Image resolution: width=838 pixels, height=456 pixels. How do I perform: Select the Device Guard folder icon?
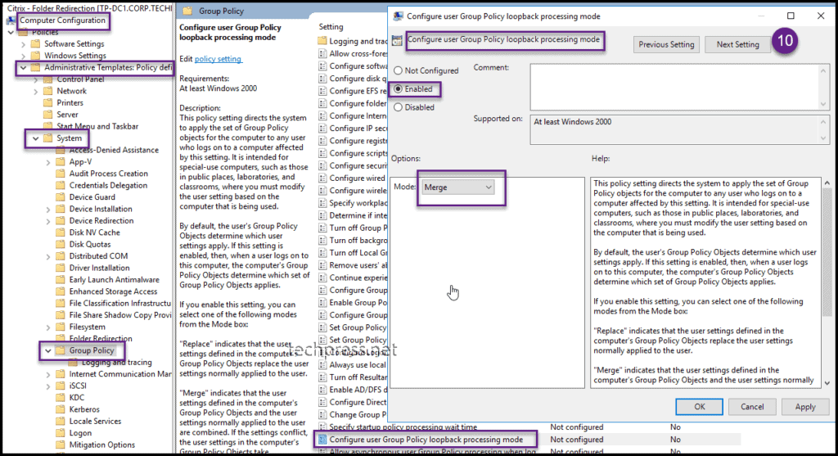click(61, 196)
